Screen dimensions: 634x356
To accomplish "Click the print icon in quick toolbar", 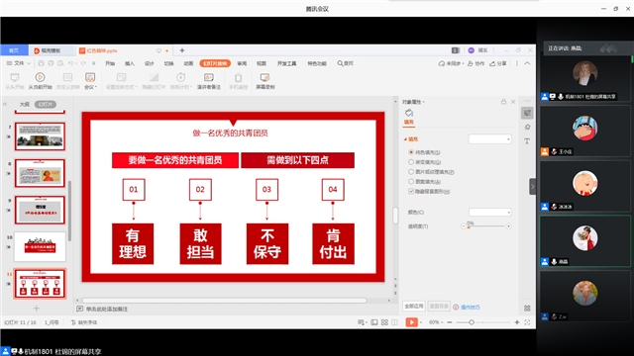I will pos(51,63).
